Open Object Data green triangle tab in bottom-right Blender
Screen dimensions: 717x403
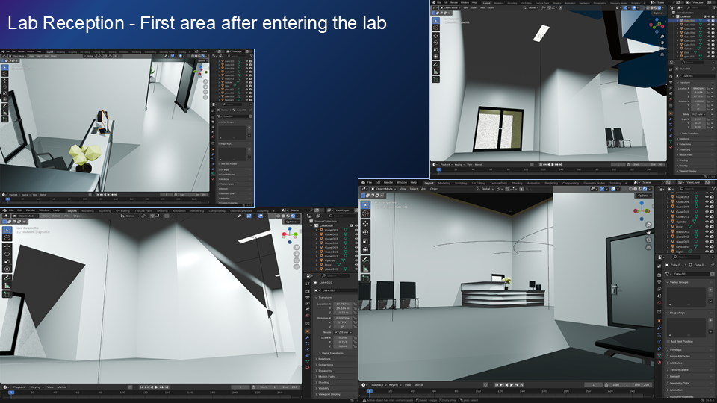(659, 355)
